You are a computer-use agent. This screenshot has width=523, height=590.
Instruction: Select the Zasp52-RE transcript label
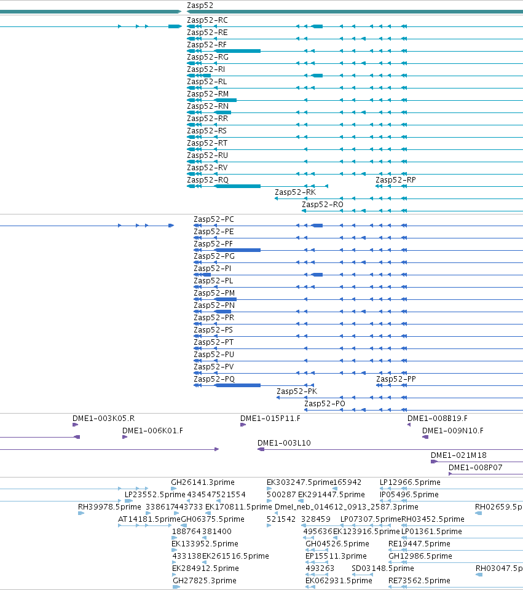(x=207, y=33)
